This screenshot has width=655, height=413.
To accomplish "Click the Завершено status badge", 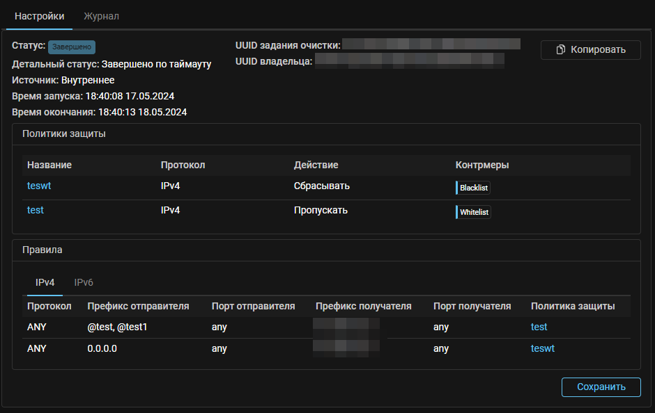I will click(71, 47).
